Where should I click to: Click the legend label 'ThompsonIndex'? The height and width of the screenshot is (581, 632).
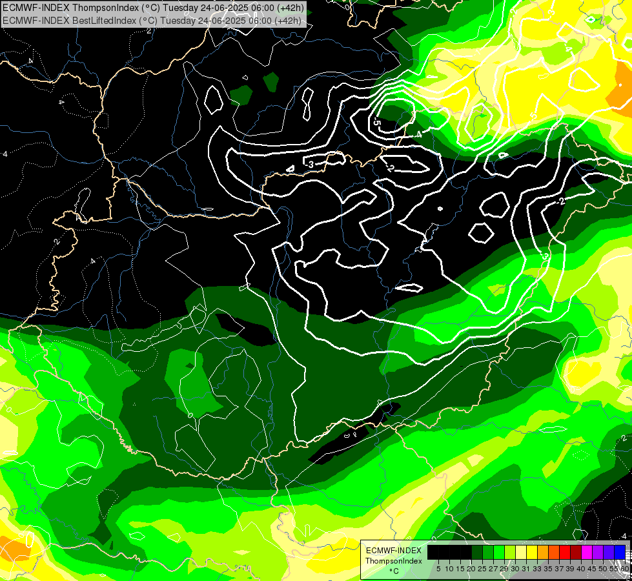[394, 561]
